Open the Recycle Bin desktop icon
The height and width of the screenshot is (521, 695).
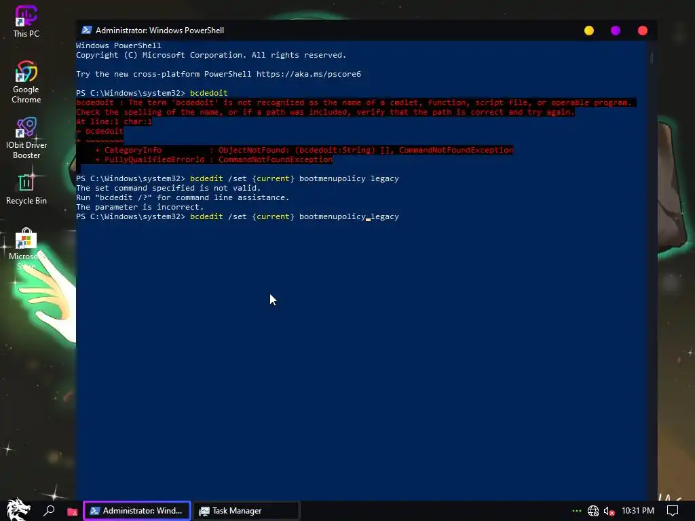click(x=26, y=189)
